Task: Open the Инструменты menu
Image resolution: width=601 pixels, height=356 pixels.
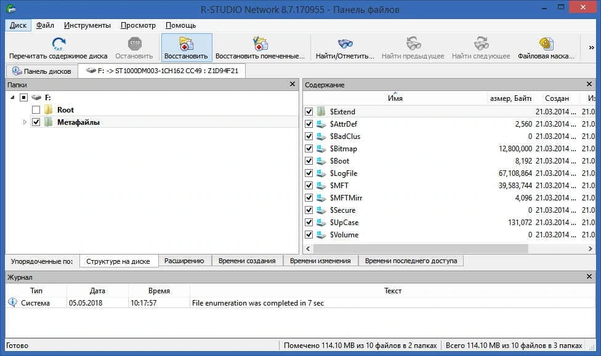Action: (x=87, y=25)
